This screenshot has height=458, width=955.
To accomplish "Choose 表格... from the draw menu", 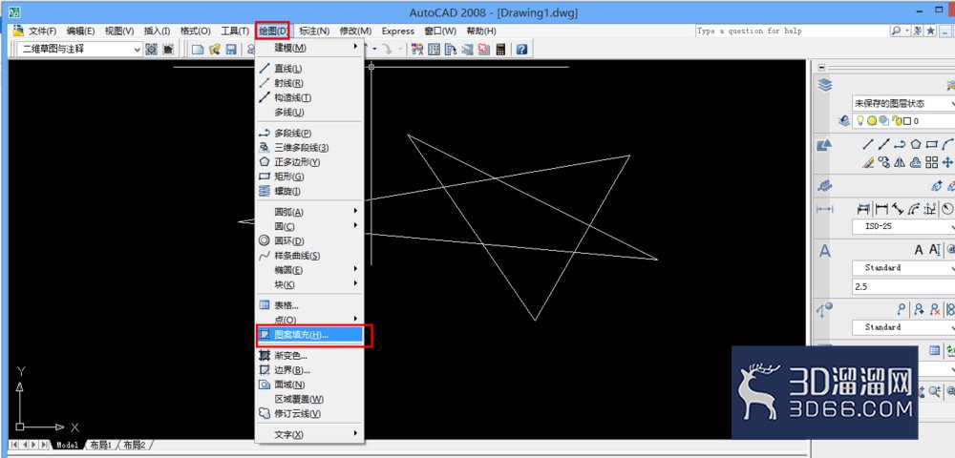I will point(308,304).
